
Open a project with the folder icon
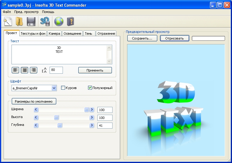(19, 21)
